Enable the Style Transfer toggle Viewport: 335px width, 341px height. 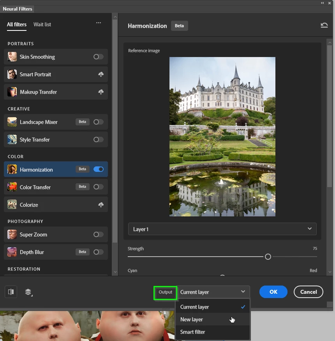point(98,139)
